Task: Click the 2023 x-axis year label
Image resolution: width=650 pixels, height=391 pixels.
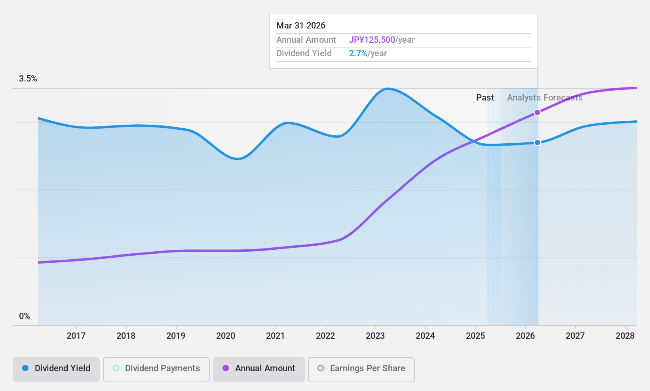Action: (x=375, y=336)
